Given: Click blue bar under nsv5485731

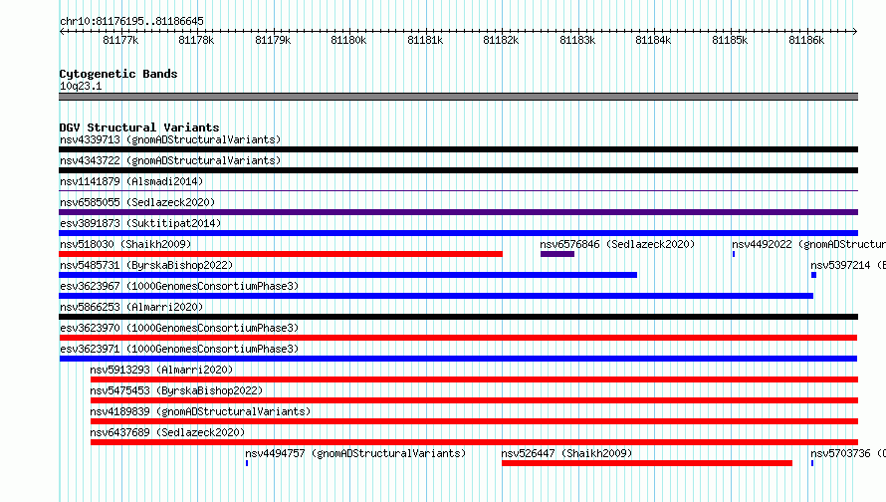Looking at the screenshot, I should point(348,275).
